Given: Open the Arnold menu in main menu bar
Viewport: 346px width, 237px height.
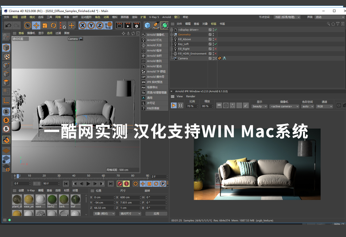Looking at the screenshot, I should (x=167, y=17).
